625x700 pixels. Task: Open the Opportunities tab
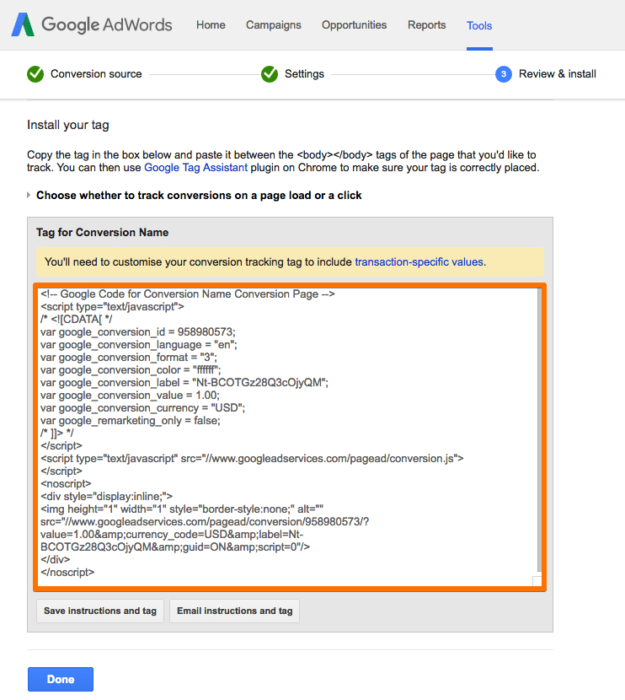(x=355, y=25)
